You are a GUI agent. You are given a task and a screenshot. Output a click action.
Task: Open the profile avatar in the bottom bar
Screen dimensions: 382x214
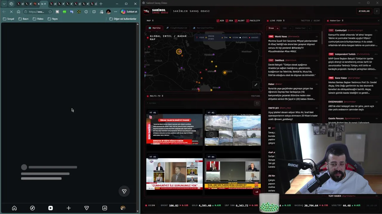click(x=123, y=208)
